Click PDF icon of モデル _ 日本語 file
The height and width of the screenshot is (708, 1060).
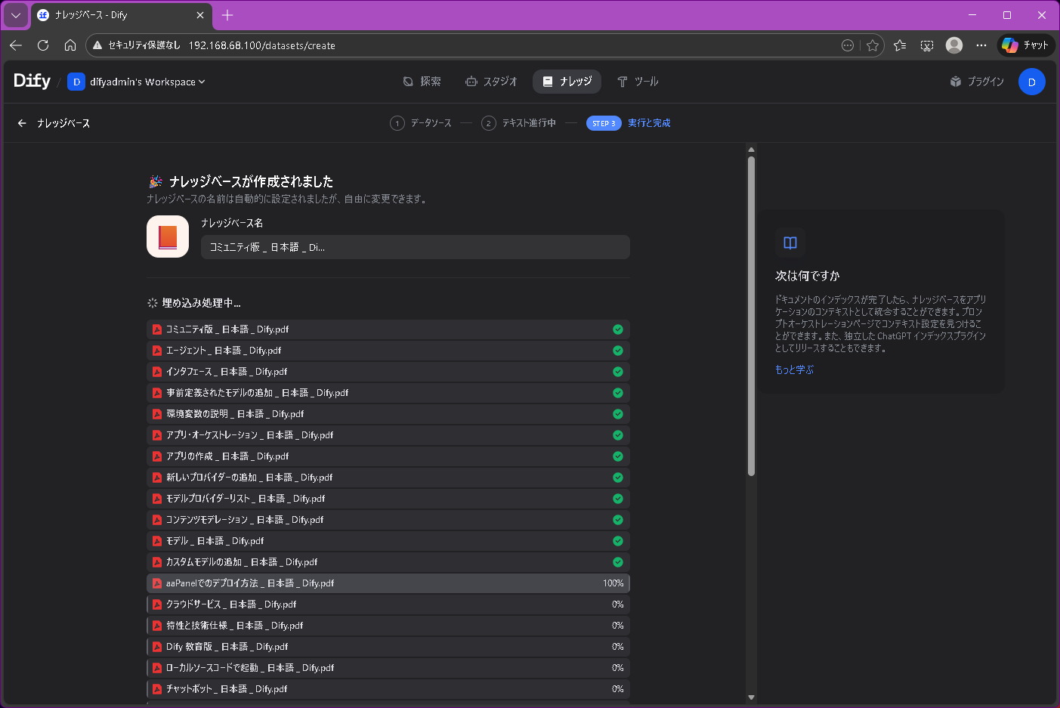tap(157, 541)
